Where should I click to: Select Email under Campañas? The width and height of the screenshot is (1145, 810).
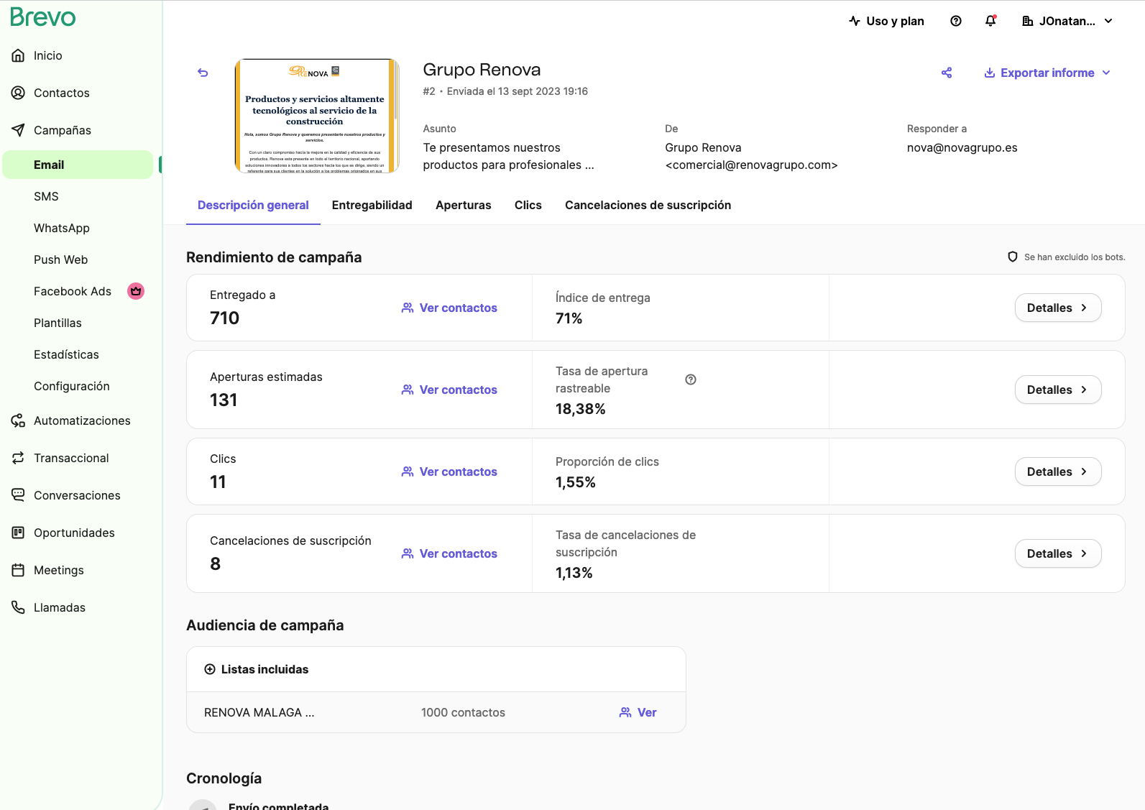click(x=78, y=165)
